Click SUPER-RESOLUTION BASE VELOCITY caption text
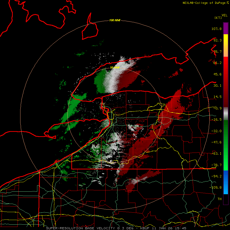The height and width of the screenshot is (230, 230). coord(81,228)
